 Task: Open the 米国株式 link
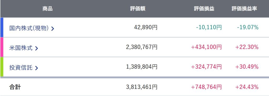tap(21, 48)
